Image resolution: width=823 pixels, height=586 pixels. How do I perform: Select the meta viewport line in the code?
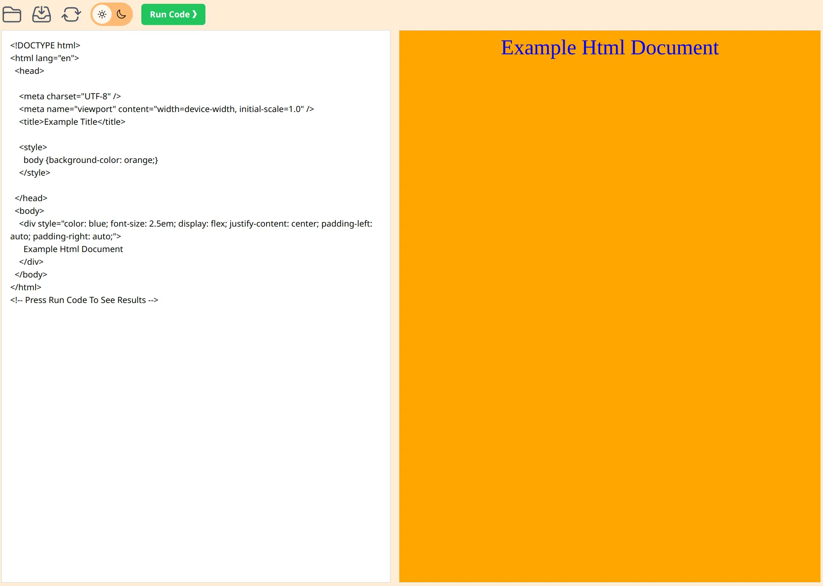click(x=166, y=109)
